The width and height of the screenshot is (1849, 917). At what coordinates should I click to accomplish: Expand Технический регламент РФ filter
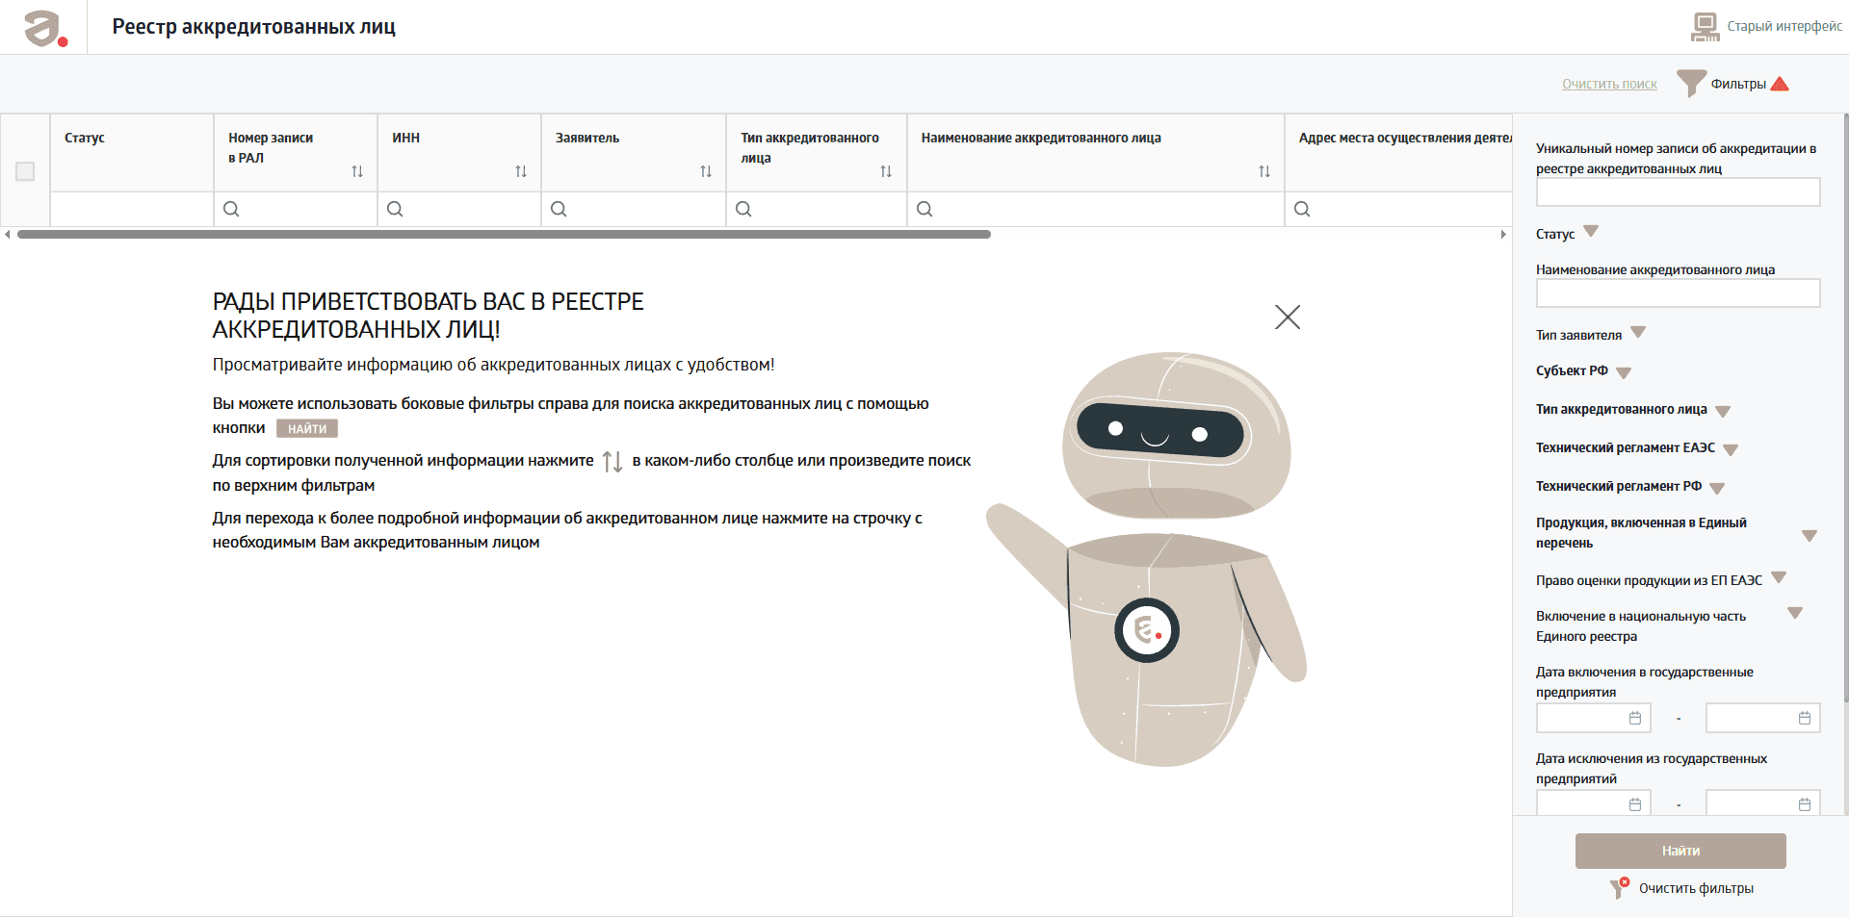(x=1717, y=488)
